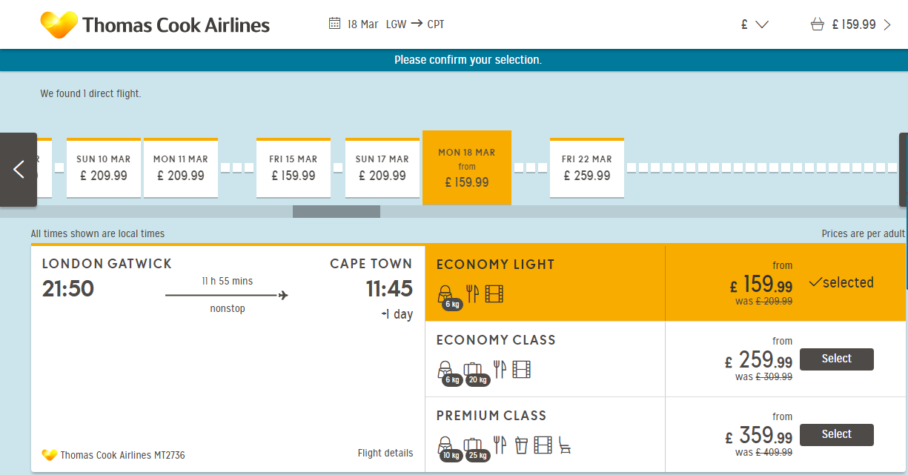
Task: Click the Premium Class 10 kg hand luggage icon
Action: 446,445
